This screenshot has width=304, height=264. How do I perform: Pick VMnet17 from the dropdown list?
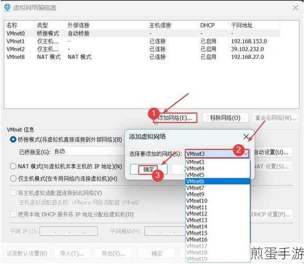pos(217,246)
